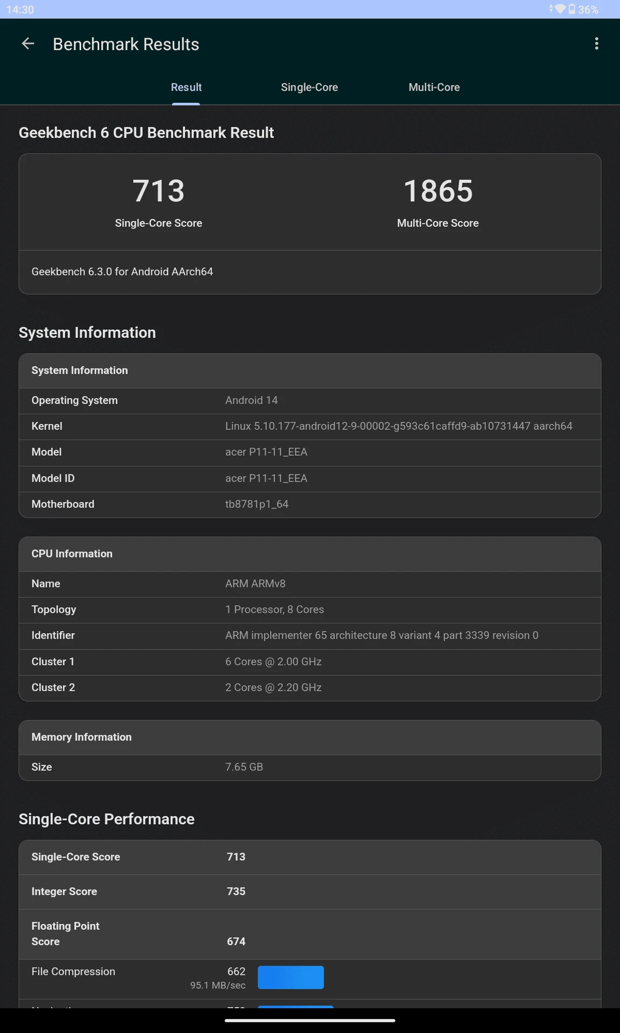Tap the System Information card header

coord(310,371)
